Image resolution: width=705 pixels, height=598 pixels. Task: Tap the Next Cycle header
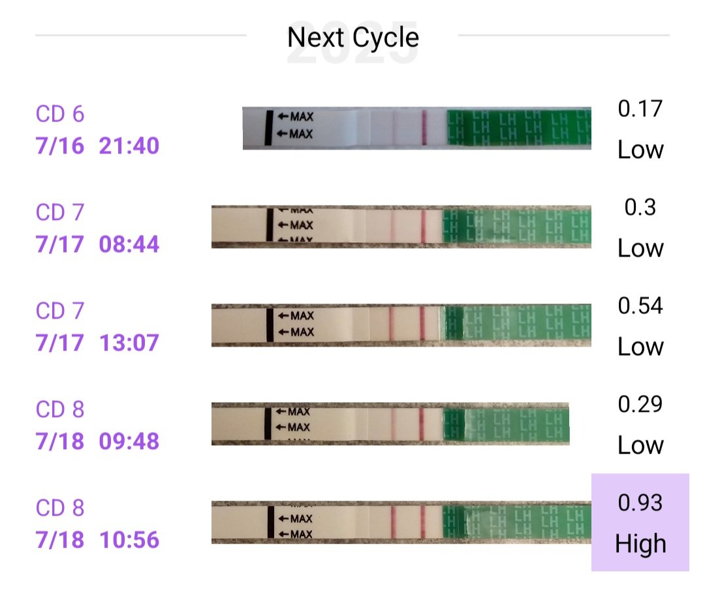coord(352,37)
